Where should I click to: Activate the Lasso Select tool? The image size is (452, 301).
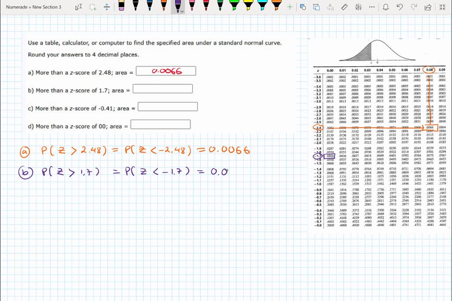pyautogui.click(x=93, y=7)
